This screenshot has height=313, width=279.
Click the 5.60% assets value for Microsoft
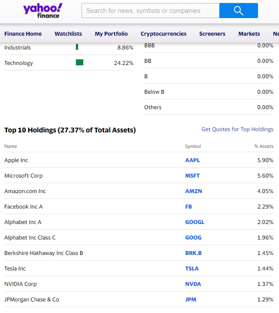(265, 176)
